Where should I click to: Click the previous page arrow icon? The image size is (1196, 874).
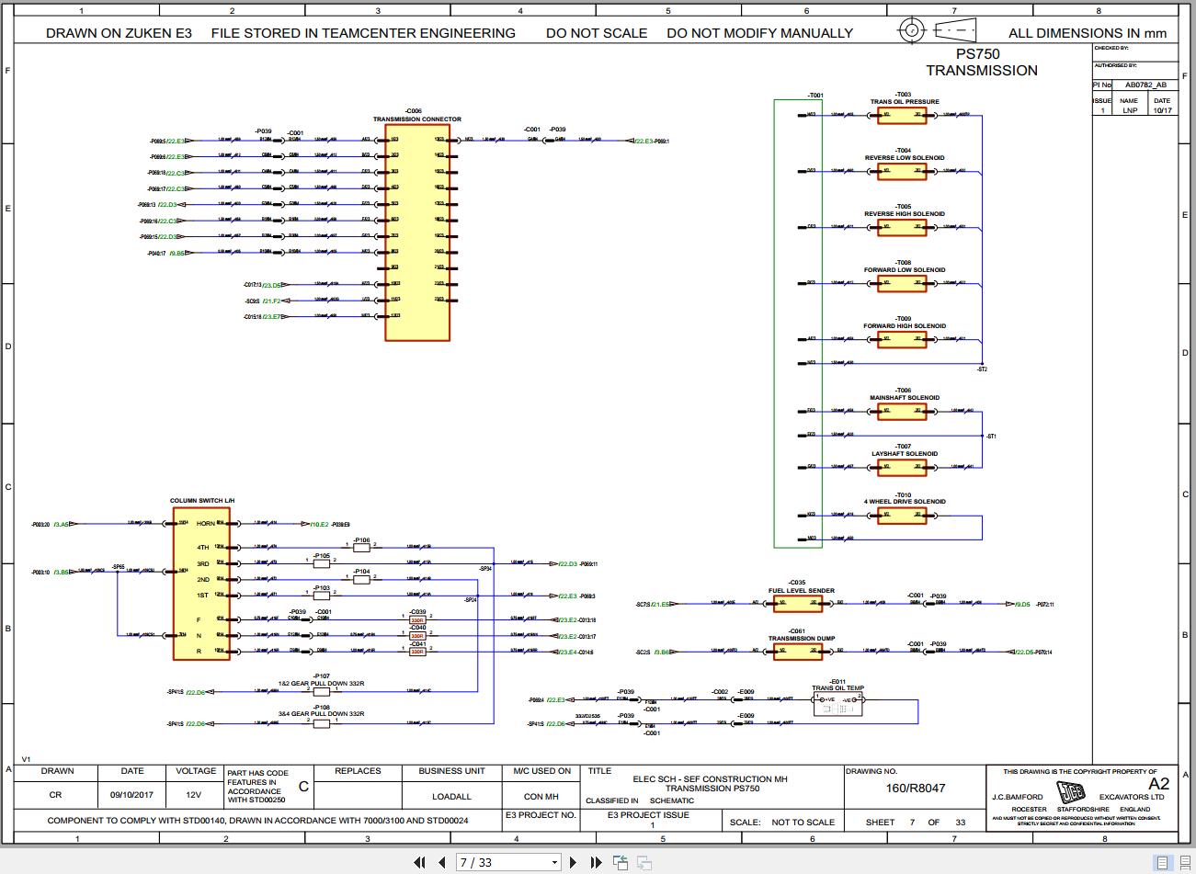tap(442, 861)
